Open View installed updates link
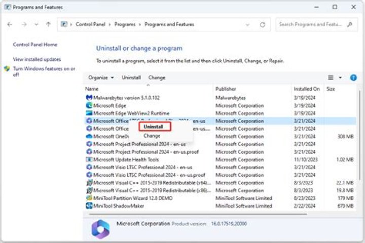This screenshot has width=365, height=243. click(37, 59)
